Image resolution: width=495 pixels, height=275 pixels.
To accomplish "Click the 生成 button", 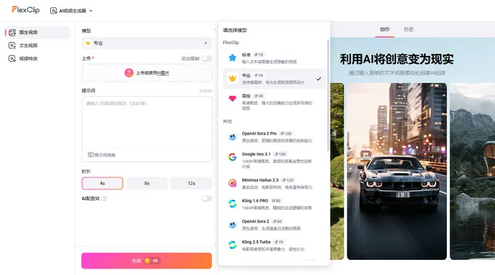I will coord(147,261).
